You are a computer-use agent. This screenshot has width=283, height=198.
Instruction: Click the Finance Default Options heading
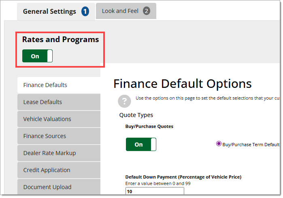tap(183, 84)
